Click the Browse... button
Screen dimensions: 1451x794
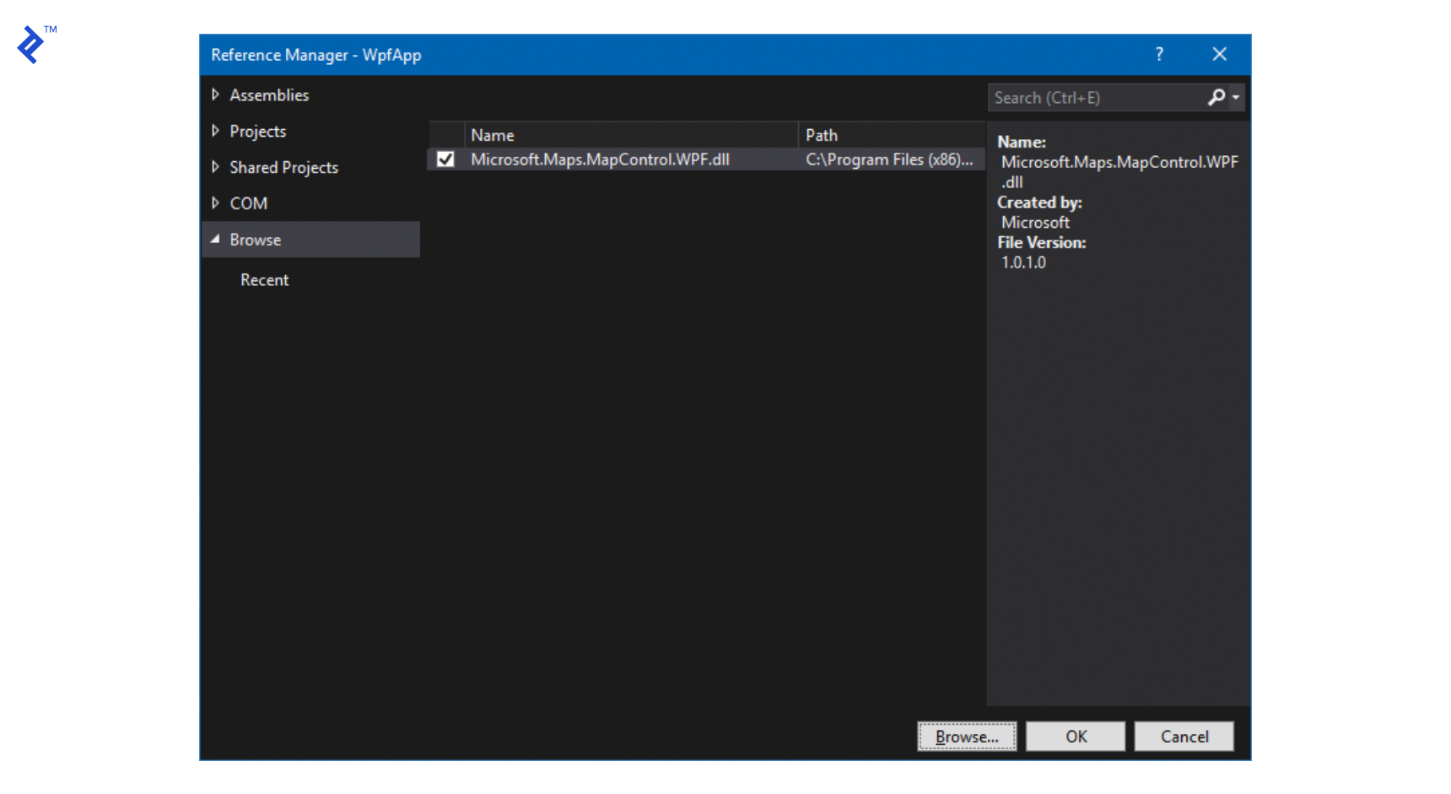(x=967, y=736)
